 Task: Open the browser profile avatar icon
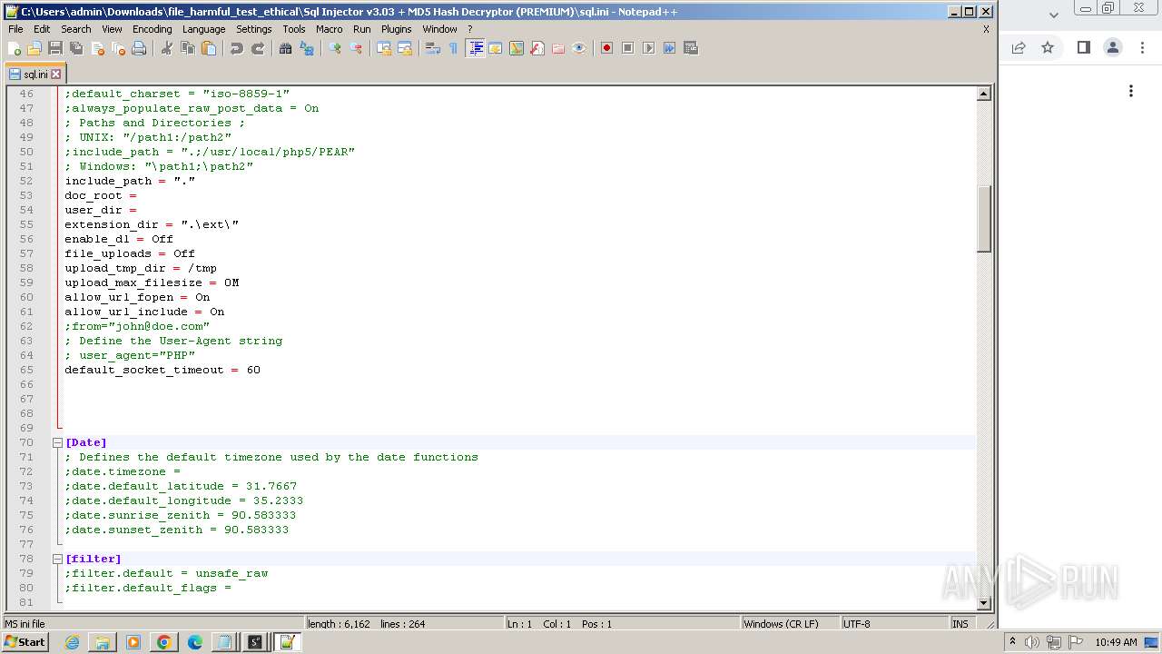click(1113, 47)
